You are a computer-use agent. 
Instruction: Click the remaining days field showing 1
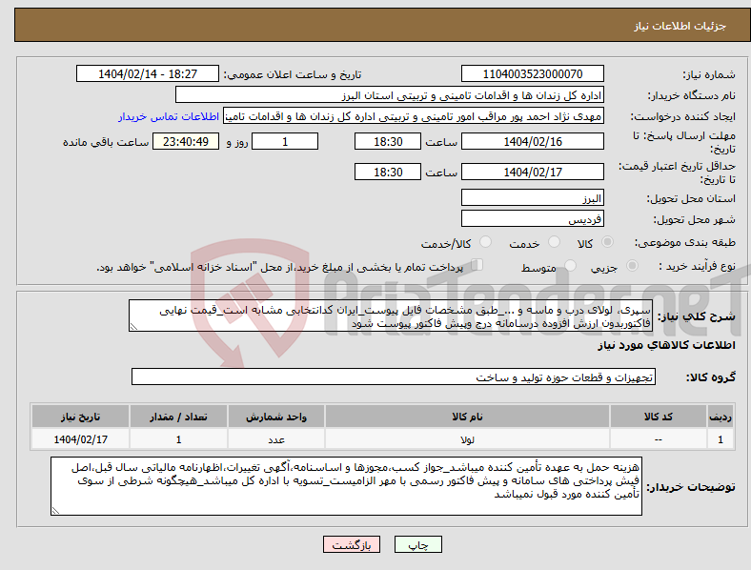pyautogui.click(x=285, y=141)
